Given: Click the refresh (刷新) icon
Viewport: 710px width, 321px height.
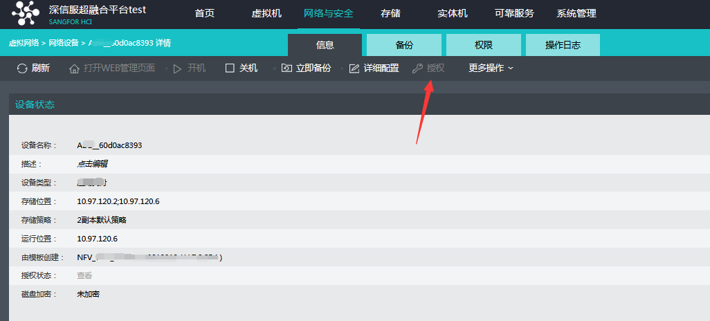Looking at the screenshot, I should pos(22,68).
